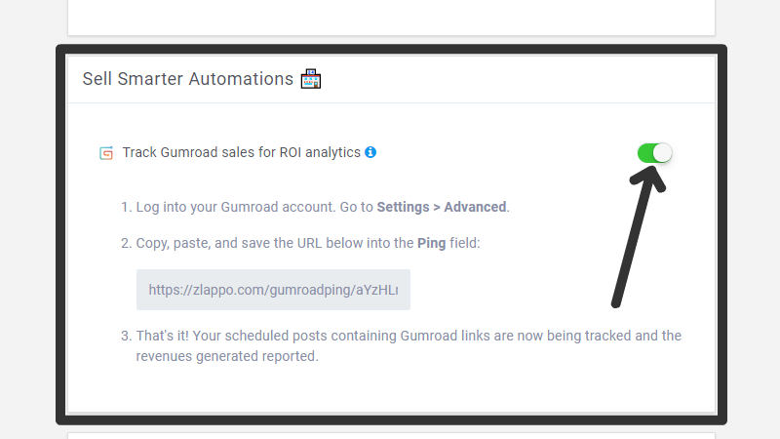Click the number 3 list marker
The image size is (780, 439).
(x=126, y=336)
